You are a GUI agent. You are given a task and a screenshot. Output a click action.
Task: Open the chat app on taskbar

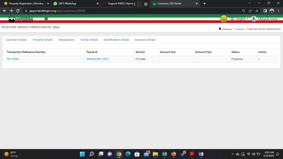pyautogui.click(x=110, y=154)
